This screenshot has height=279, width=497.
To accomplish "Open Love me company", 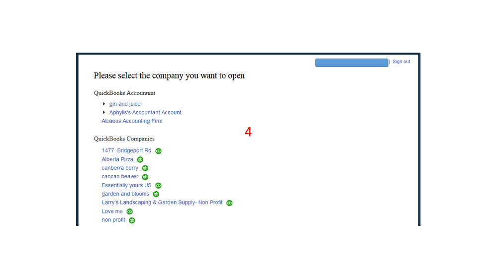I will tap(112, 211).
